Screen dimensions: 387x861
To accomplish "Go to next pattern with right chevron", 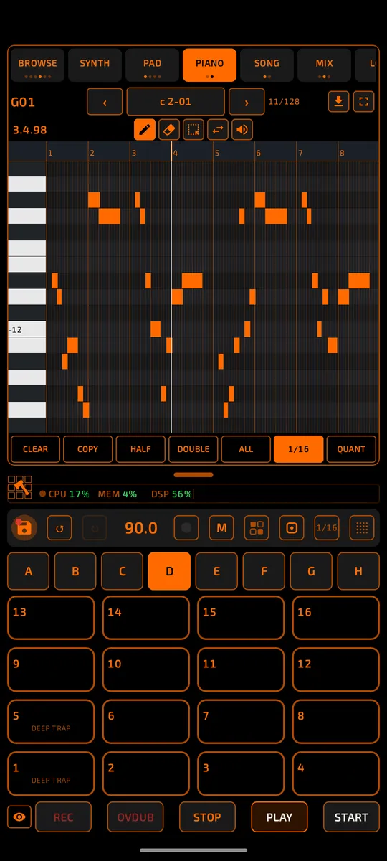I will 247,102.
